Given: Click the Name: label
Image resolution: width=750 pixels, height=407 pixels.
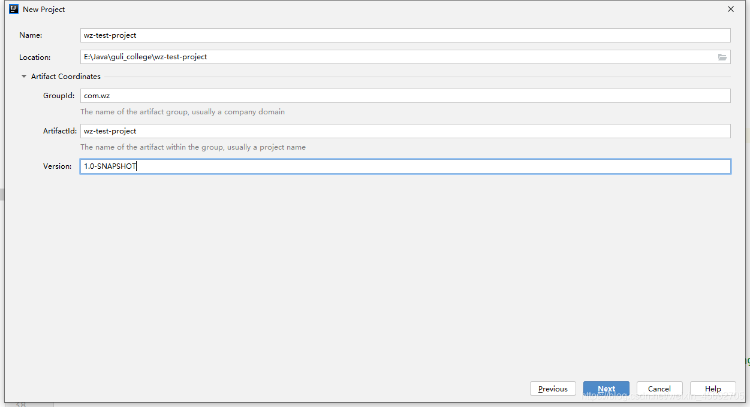Looking at the screenshot, I should [x=31, y=35].
